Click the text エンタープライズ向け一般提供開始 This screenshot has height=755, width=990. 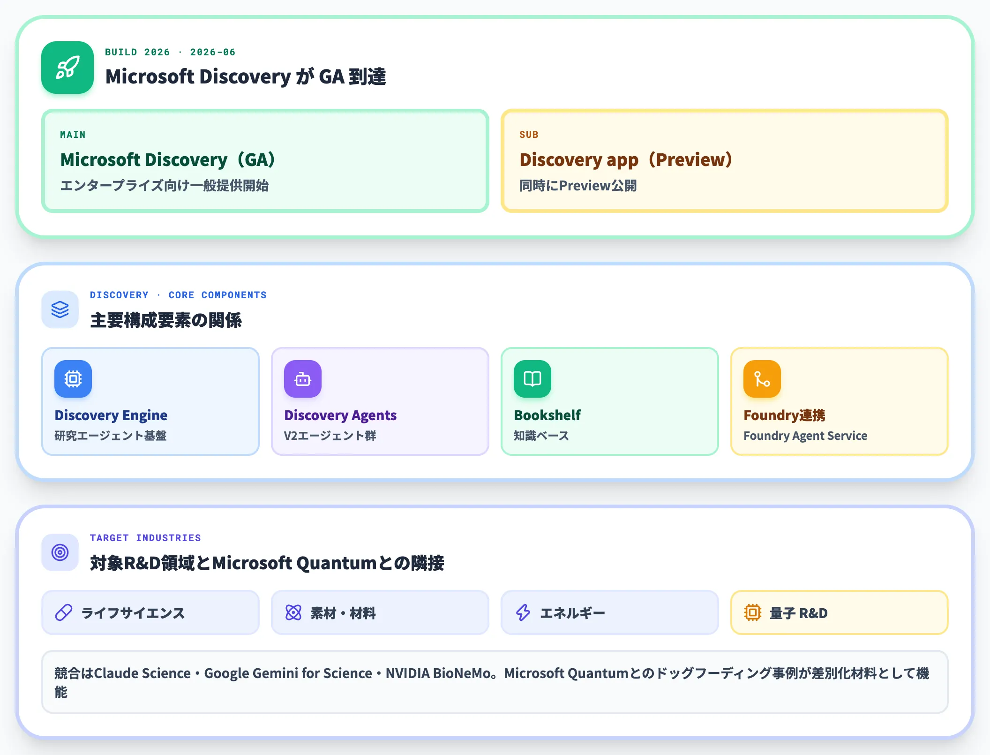coord(165,186)
